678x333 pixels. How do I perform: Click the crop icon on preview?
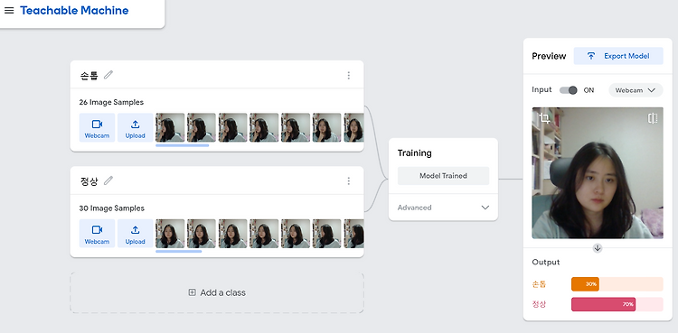pos(544,118)
